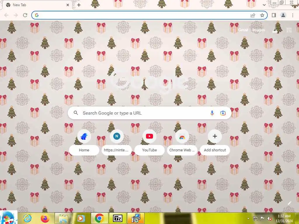This screenshot has height=224, width=299.
Task: Click the Home shortcut label
Action: pyautogui.click(x=84, y=150)
